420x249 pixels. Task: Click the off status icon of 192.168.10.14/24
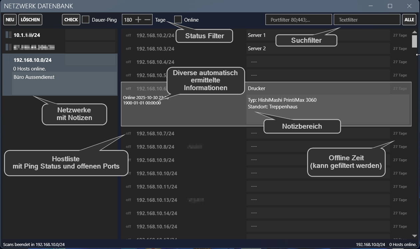pyautogui.click(x=128, y=213)
